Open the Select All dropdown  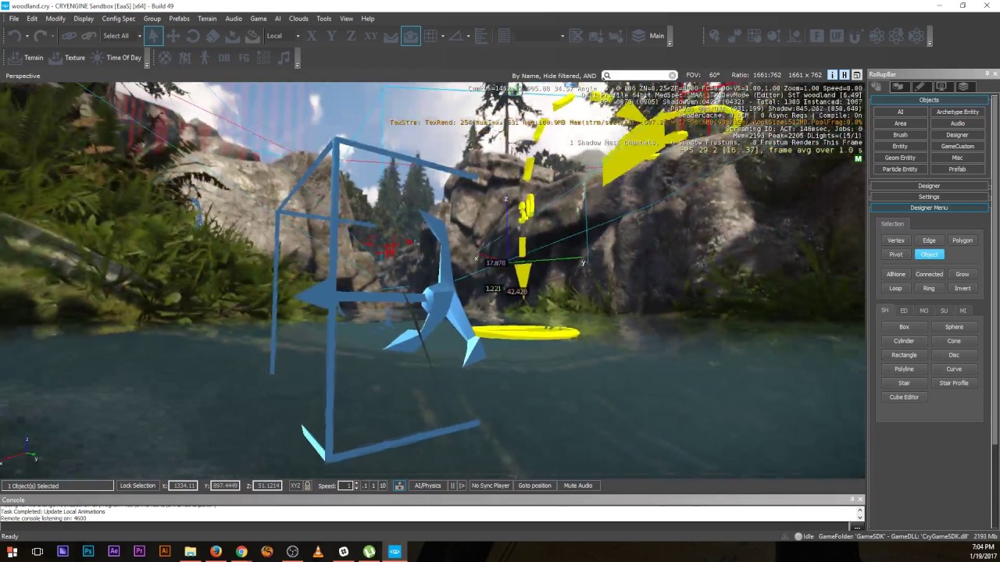[122, 36]
